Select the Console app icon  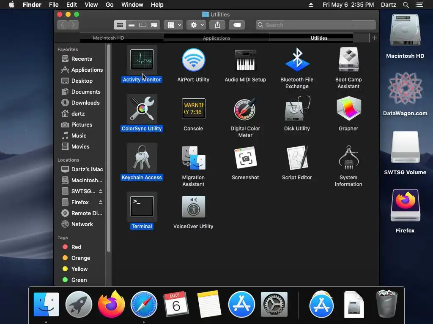click(193, 108)
